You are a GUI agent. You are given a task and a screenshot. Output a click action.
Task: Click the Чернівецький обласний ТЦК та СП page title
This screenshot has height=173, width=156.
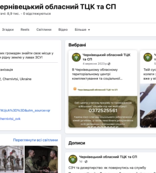tap(58, 7)
